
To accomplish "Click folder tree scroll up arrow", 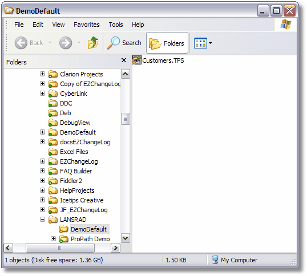I will tap(126, 74).
